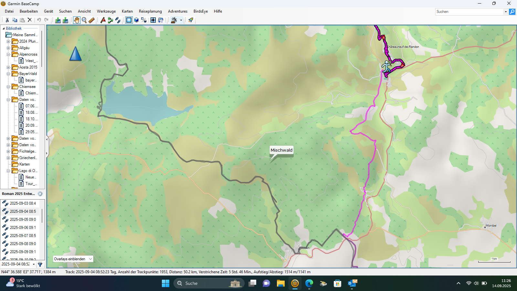Select the zoom magnifier tool
517x291 pixels.
[84, 20]
